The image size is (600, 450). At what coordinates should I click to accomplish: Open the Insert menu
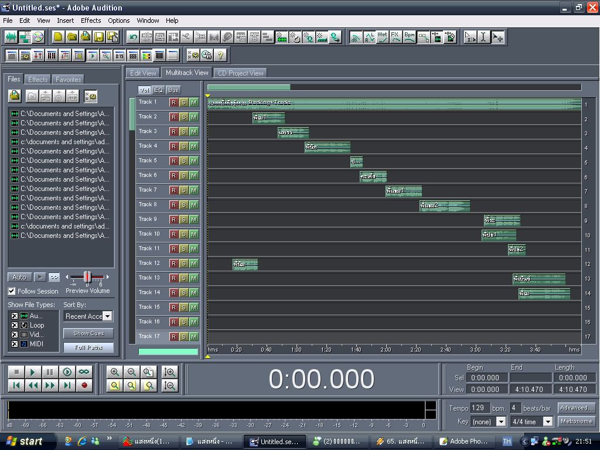[x=66, y=21]
